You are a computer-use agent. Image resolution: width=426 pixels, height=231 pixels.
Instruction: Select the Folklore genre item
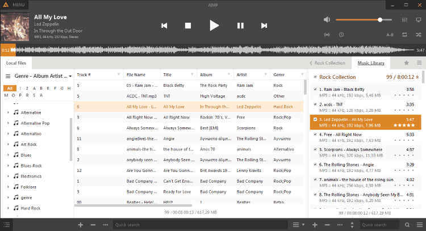click(x=28, y=187)
